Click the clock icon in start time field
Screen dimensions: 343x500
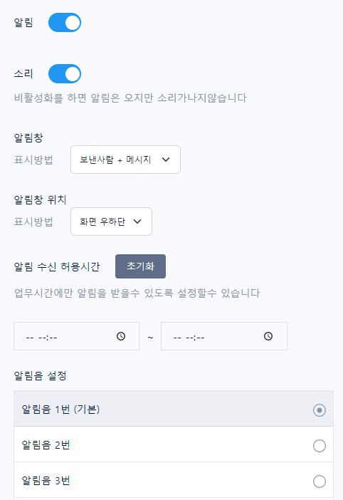[121, 336]
